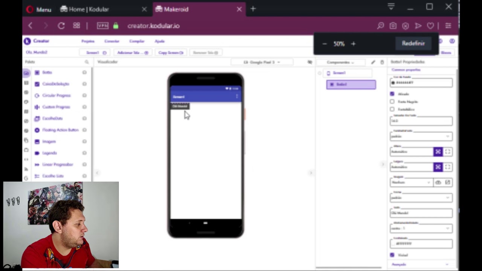The height and width of the screenshot is (271, 482).
Task: Toggle the Visível checkbox
Action: point(392,255)
